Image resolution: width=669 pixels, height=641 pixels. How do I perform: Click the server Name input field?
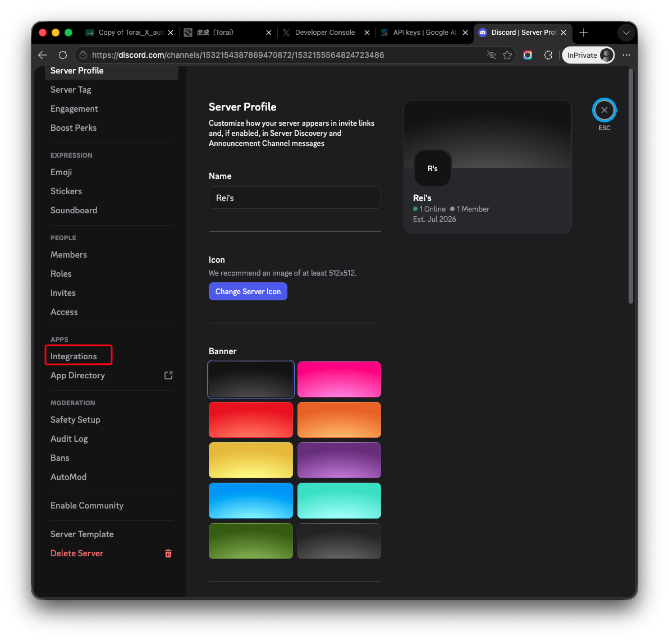(295, 198)
